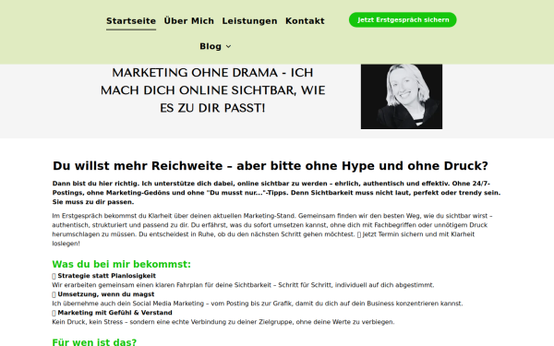
Task: Click line Wir erarbeiten gemeinsam einen klaren Fahrplan
Action: [x=243, y=285]
